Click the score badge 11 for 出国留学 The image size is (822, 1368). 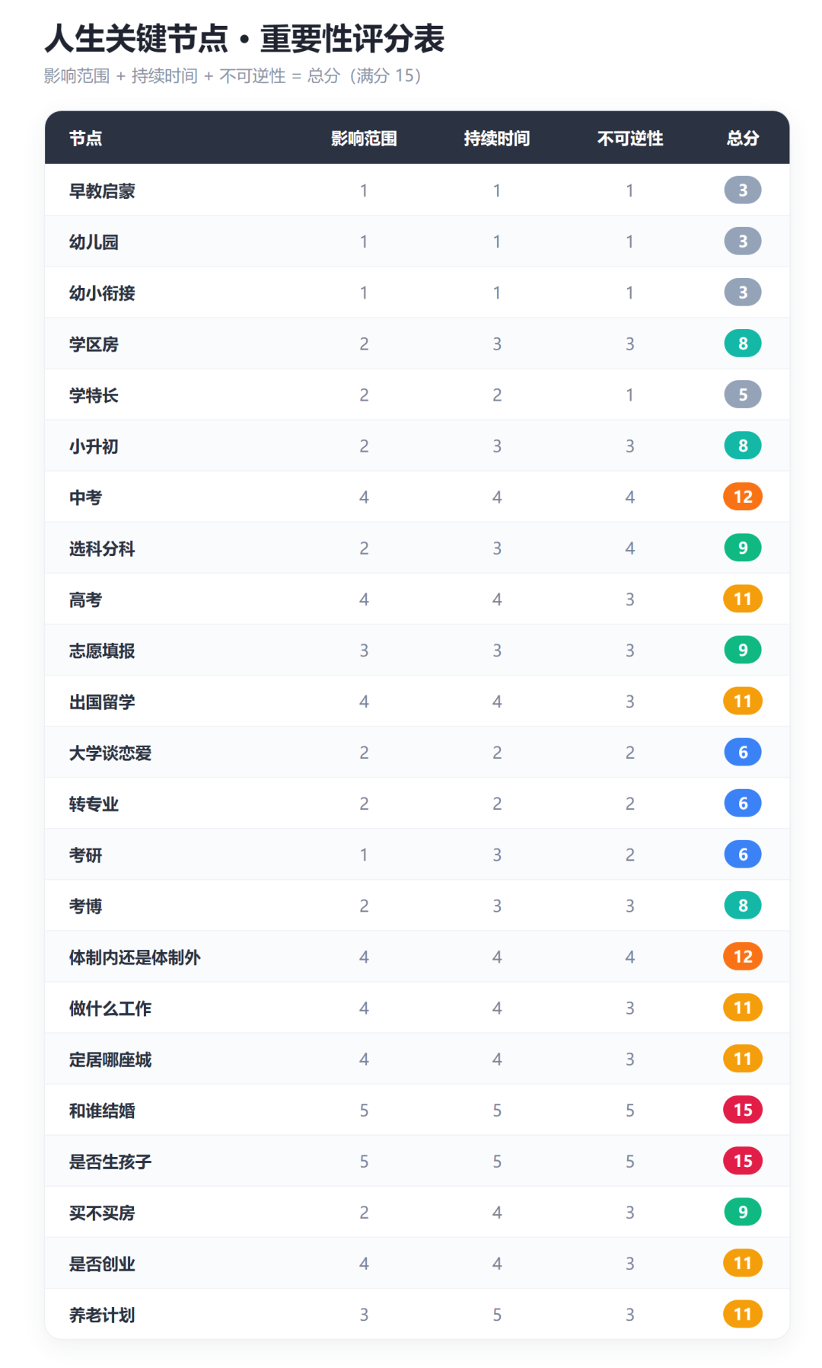(743, 701)
